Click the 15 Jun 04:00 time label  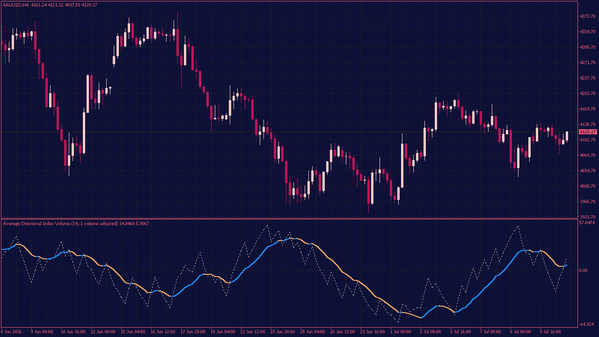tap(132, 332)
